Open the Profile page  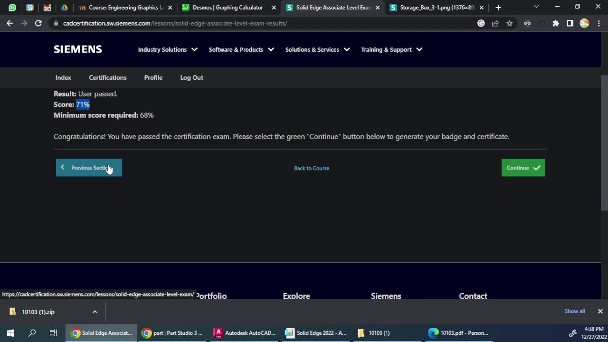click(153, 77)
